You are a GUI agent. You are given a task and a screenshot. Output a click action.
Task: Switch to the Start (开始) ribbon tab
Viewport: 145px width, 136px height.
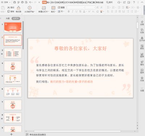[x=44, y=2]
